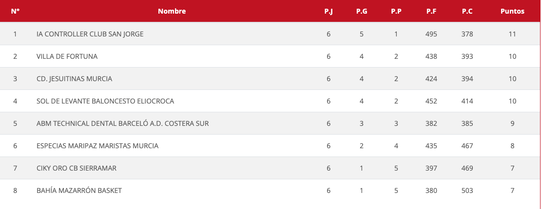Image resolution: width=542 pixels, height=209 pixels.
Task: Click the P.F column header
Action: [x=431, y=11]
